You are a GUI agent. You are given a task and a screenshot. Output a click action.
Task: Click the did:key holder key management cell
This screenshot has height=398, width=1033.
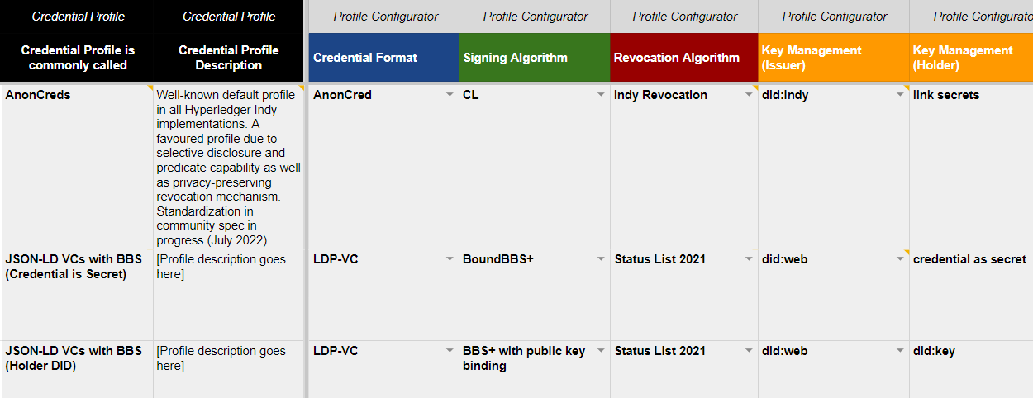tap(971, 367)
